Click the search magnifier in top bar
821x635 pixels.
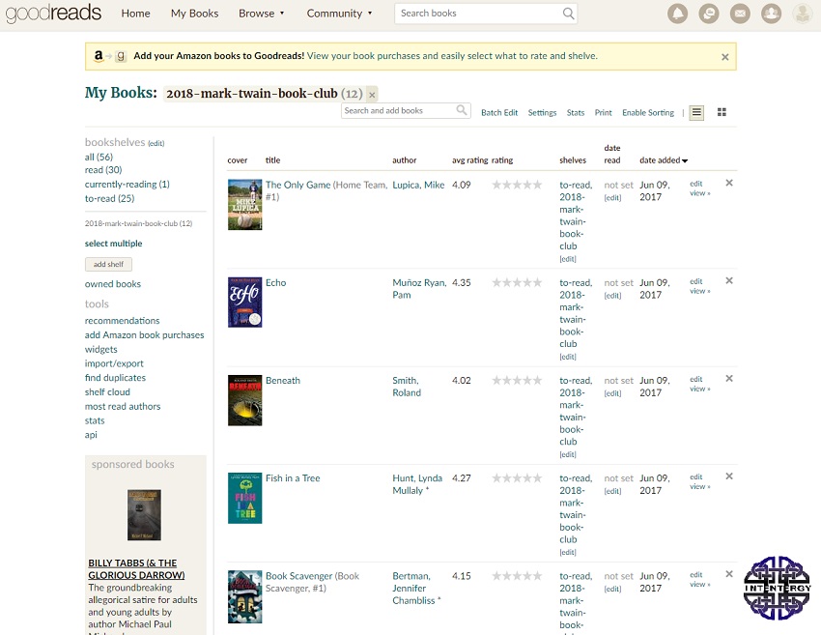click(568, 14)
